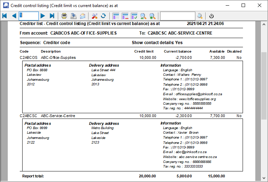Email the report using envelope icon
The width and height of the screenshot is (268, 182).
click(83, 16)
